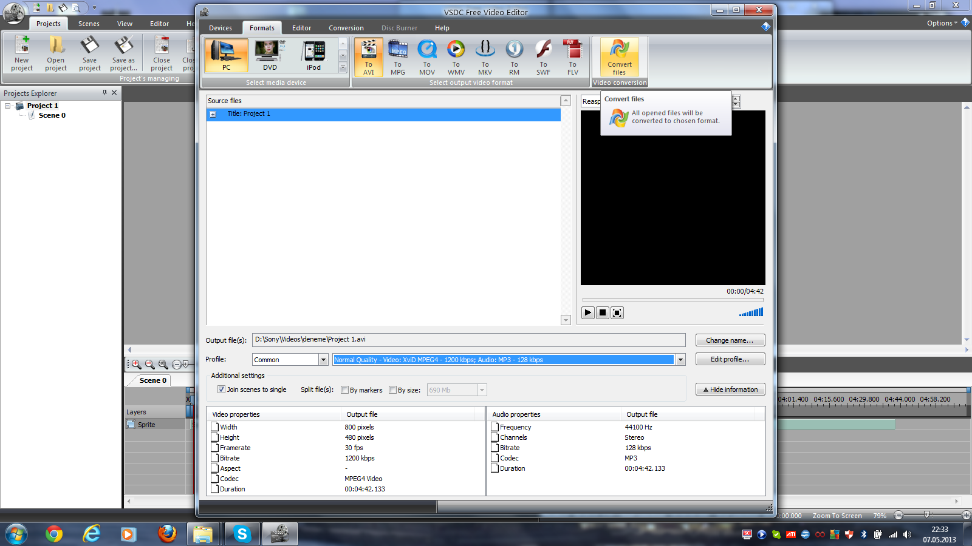972x546 pixels.
Task: Select the DVD media device icon
Action: [270, 55]
